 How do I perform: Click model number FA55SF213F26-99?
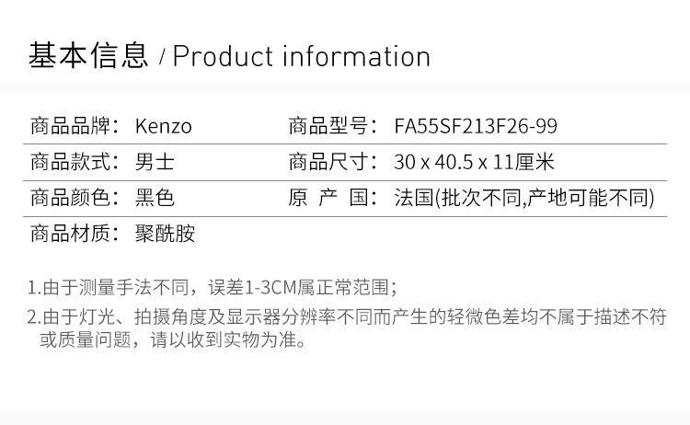475,126
